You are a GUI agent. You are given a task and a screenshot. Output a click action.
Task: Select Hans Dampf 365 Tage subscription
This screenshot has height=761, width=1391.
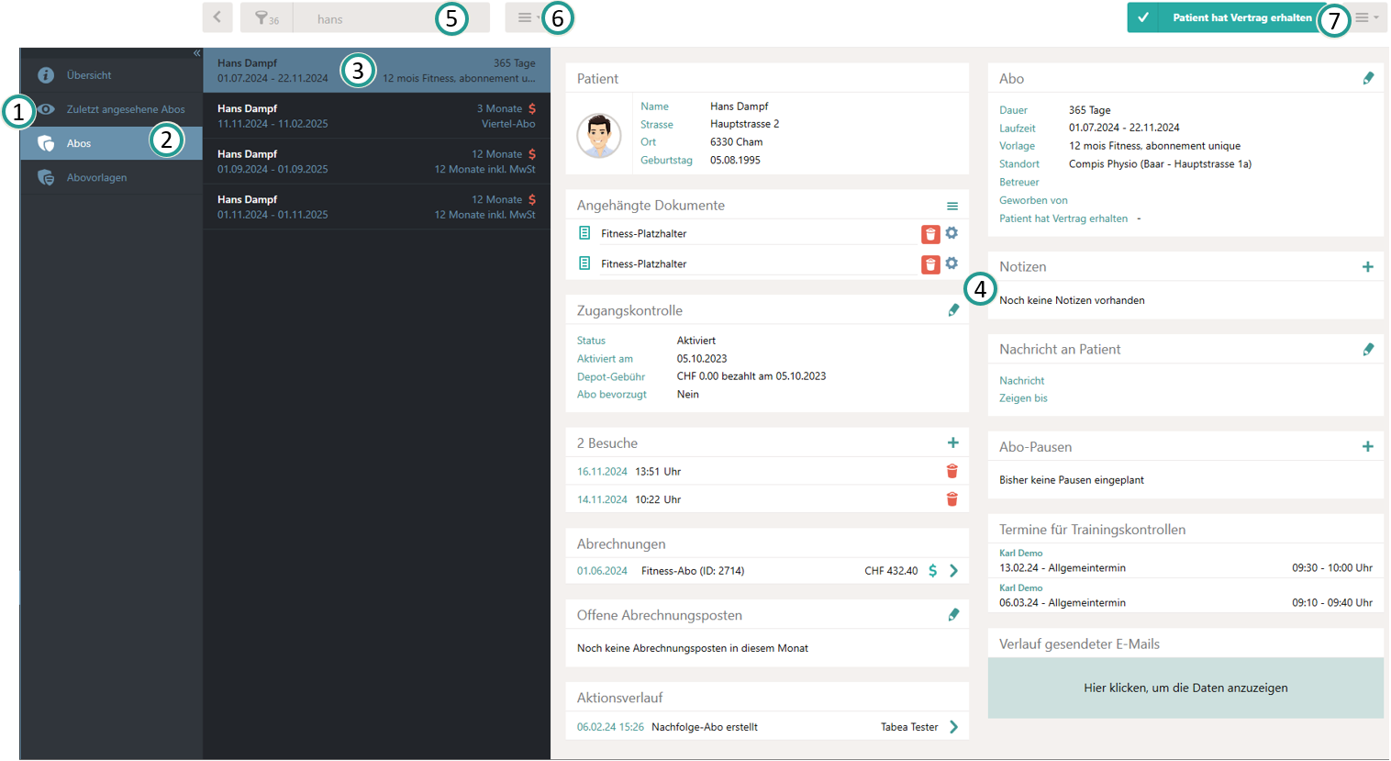pyautogui.click(x=376, y=71)
